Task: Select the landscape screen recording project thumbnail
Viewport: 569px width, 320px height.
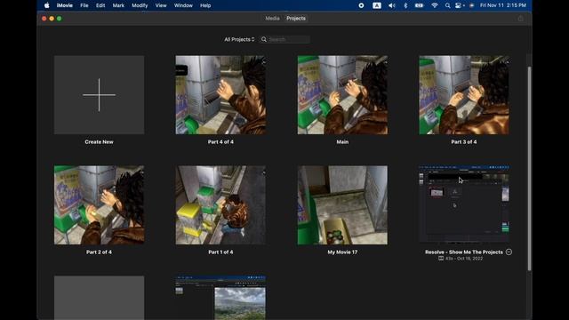Action: pyautogui.click(x=220, y=298)
